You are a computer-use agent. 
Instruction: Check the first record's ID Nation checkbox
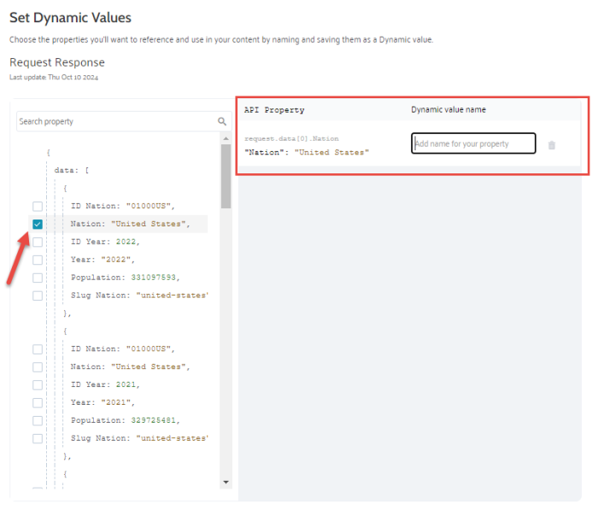38,207
